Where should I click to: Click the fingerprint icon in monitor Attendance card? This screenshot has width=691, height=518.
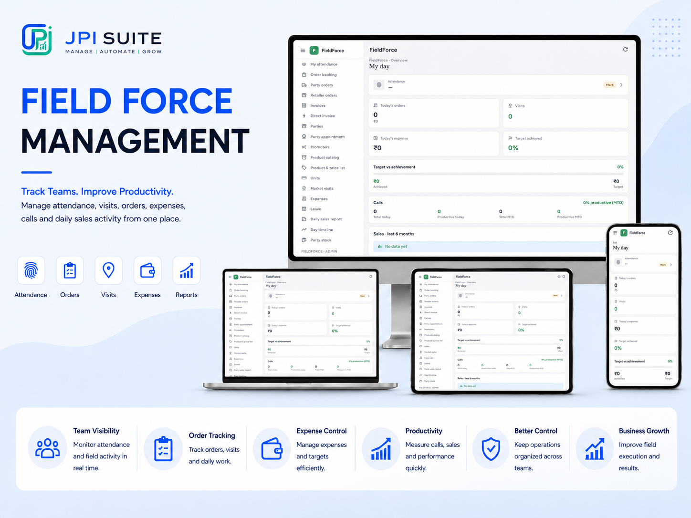[379, 85]
